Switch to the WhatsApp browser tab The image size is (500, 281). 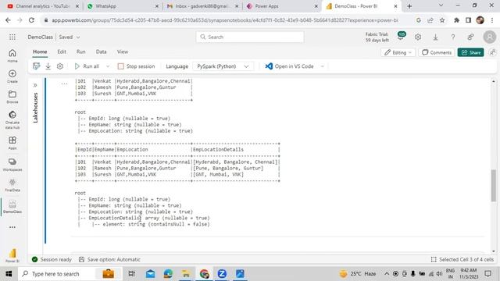[123, 6]
